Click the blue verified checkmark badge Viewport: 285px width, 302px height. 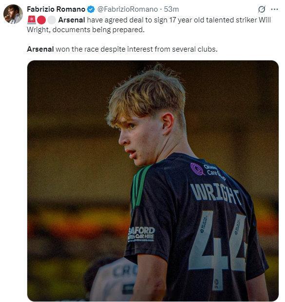click(91, 9)
